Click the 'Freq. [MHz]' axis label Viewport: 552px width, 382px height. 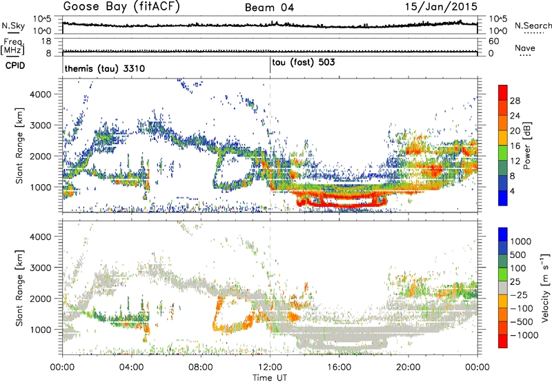point(12,47)
